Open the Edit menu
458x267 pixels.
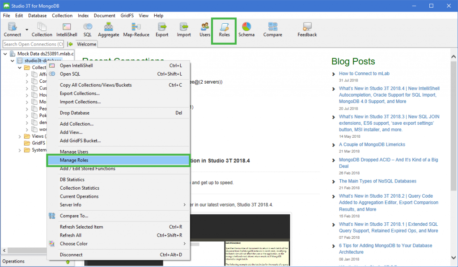(x=19, y=16)
